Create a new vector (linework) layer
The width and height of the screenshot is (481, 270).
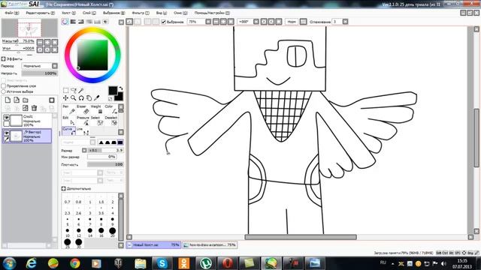click(x=17, y=100)
